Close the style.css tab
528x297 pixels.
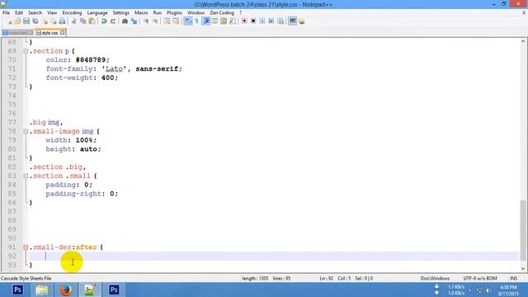pyautogui.click(x=63, y=33)
